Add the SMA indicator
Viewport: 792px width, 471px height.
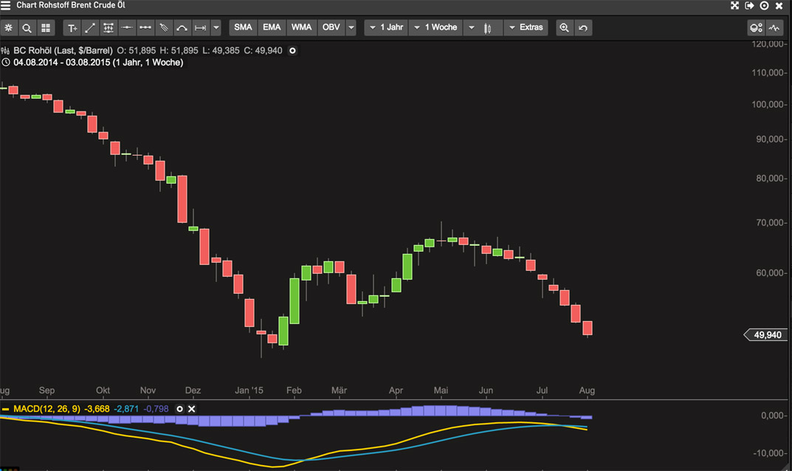(243, 27)
